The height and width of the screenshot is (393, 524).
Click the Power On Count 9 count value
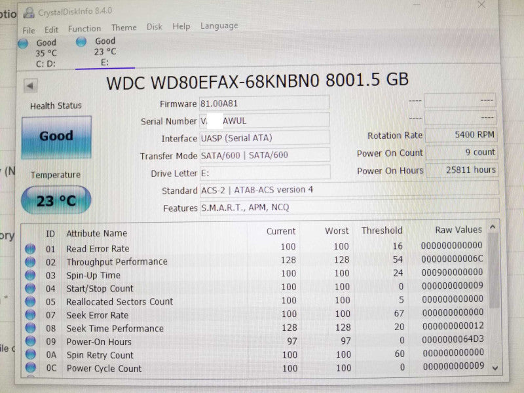pos(461,153)
